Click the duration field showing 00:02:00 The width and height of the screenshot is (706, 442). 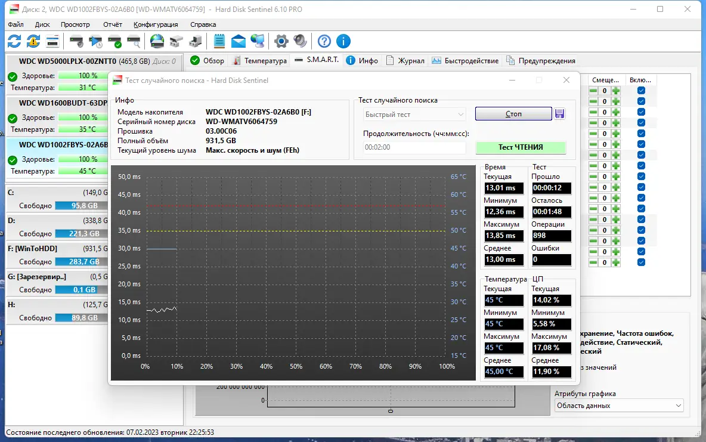414,147
